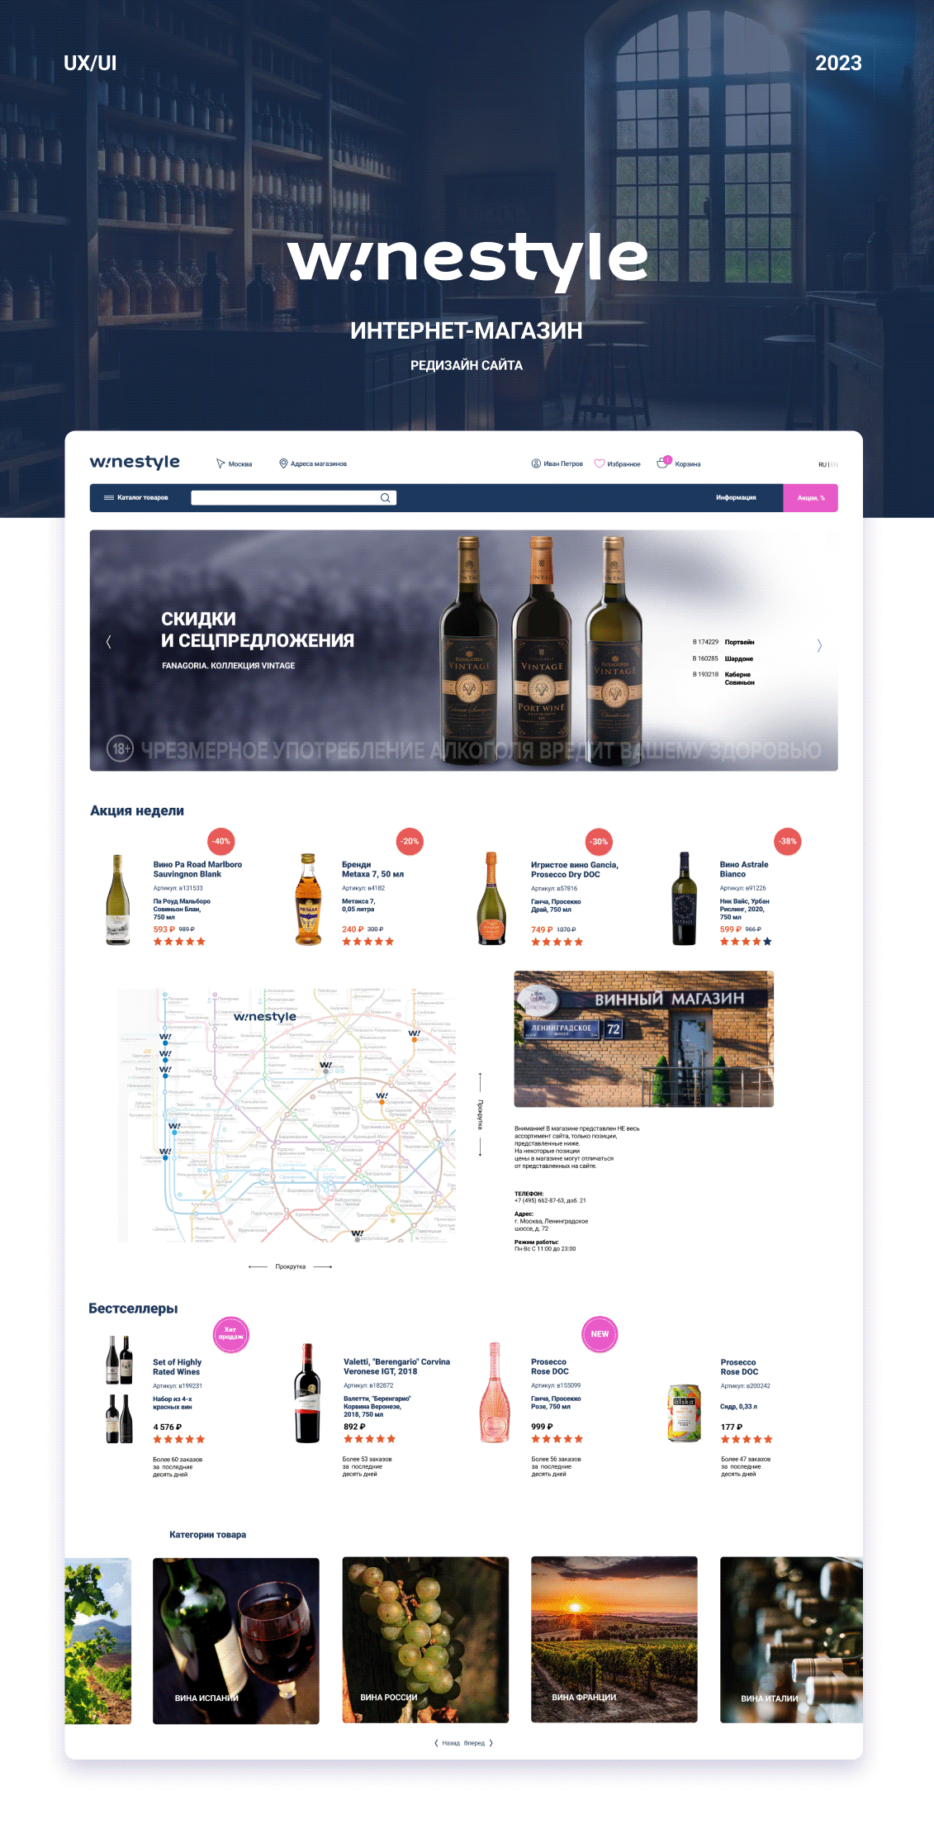Click the Pa Road Marlboro star rating
The height and width of the screenshot is (1824, 934).
(x=179, y=942)
